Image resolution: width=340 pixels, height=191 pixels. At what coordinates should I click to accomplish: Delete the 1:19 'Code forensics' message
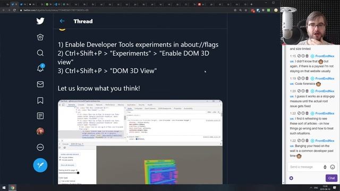pyautogui.click(x=307, y=79)
